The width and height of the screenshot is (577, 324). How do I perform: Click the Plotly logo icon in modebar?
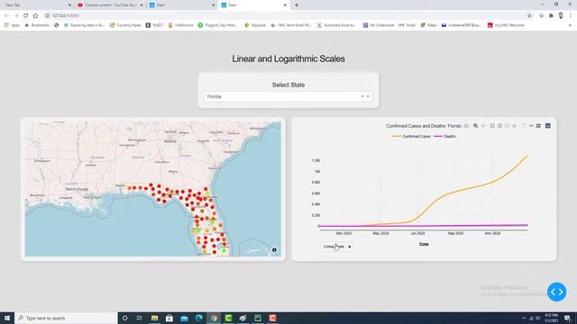pos(548,126)
